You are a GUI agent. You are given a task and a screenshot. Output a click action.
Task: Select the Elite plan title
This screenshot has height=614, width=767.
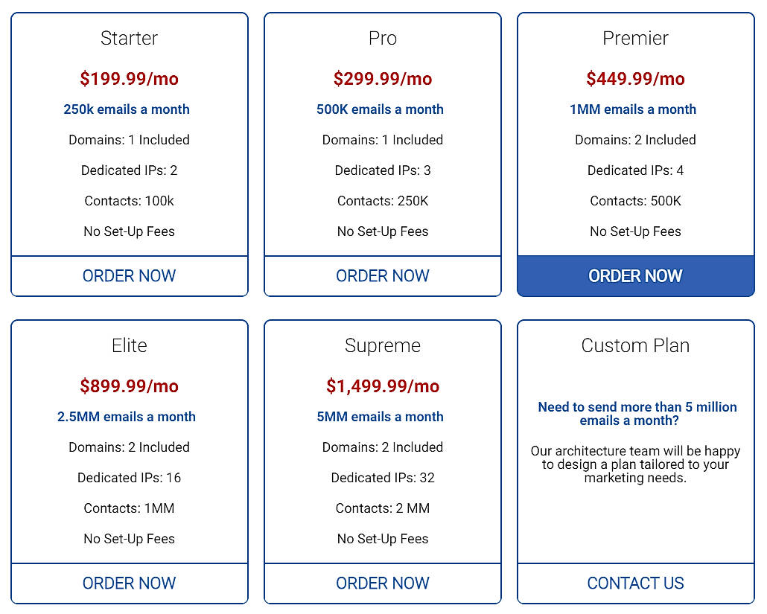129,345
